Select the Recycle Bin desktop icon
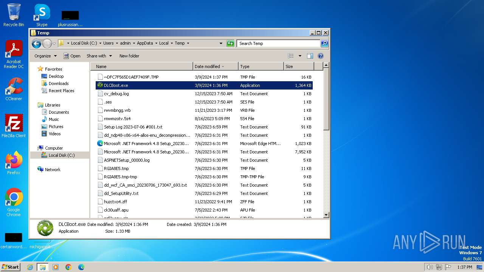484x272 pixels. point(14,15)
